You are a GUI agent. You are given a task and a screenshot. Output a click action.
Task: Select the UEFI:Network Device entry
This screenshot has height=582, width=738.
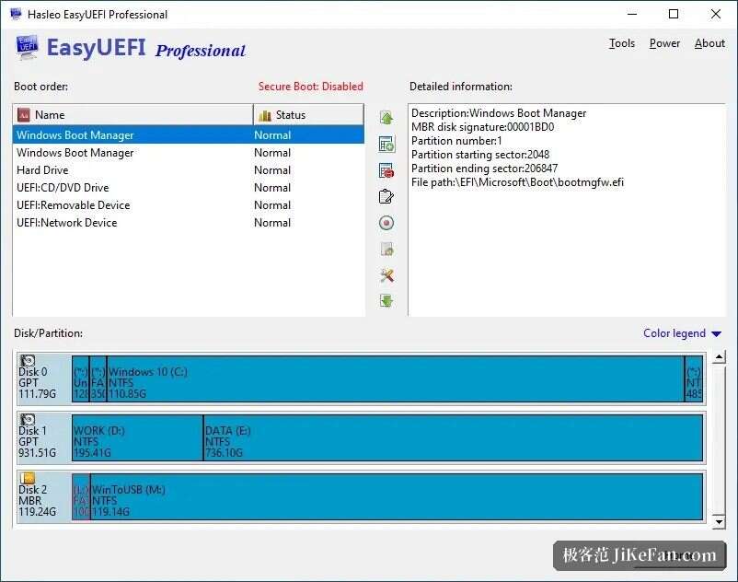coord(189,223)
